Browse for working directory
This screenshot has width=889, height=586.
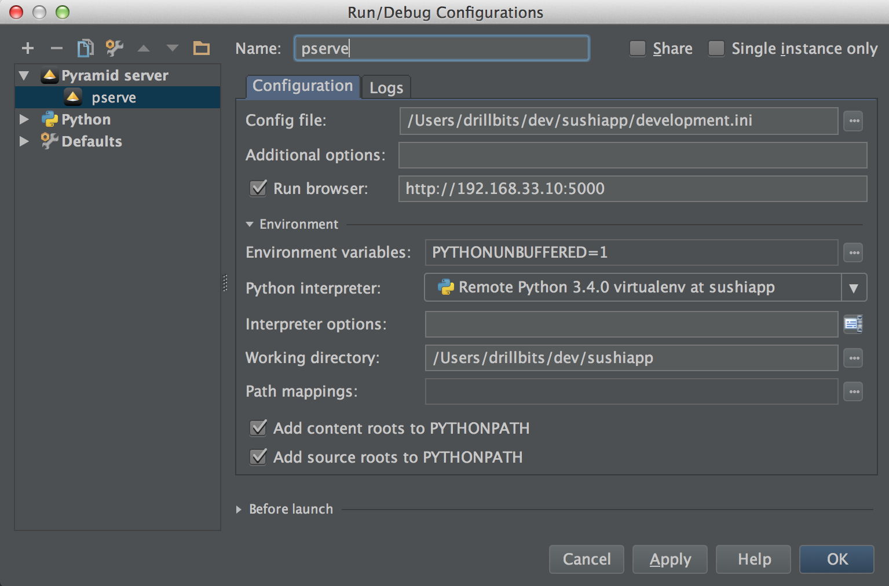point(853,358)
